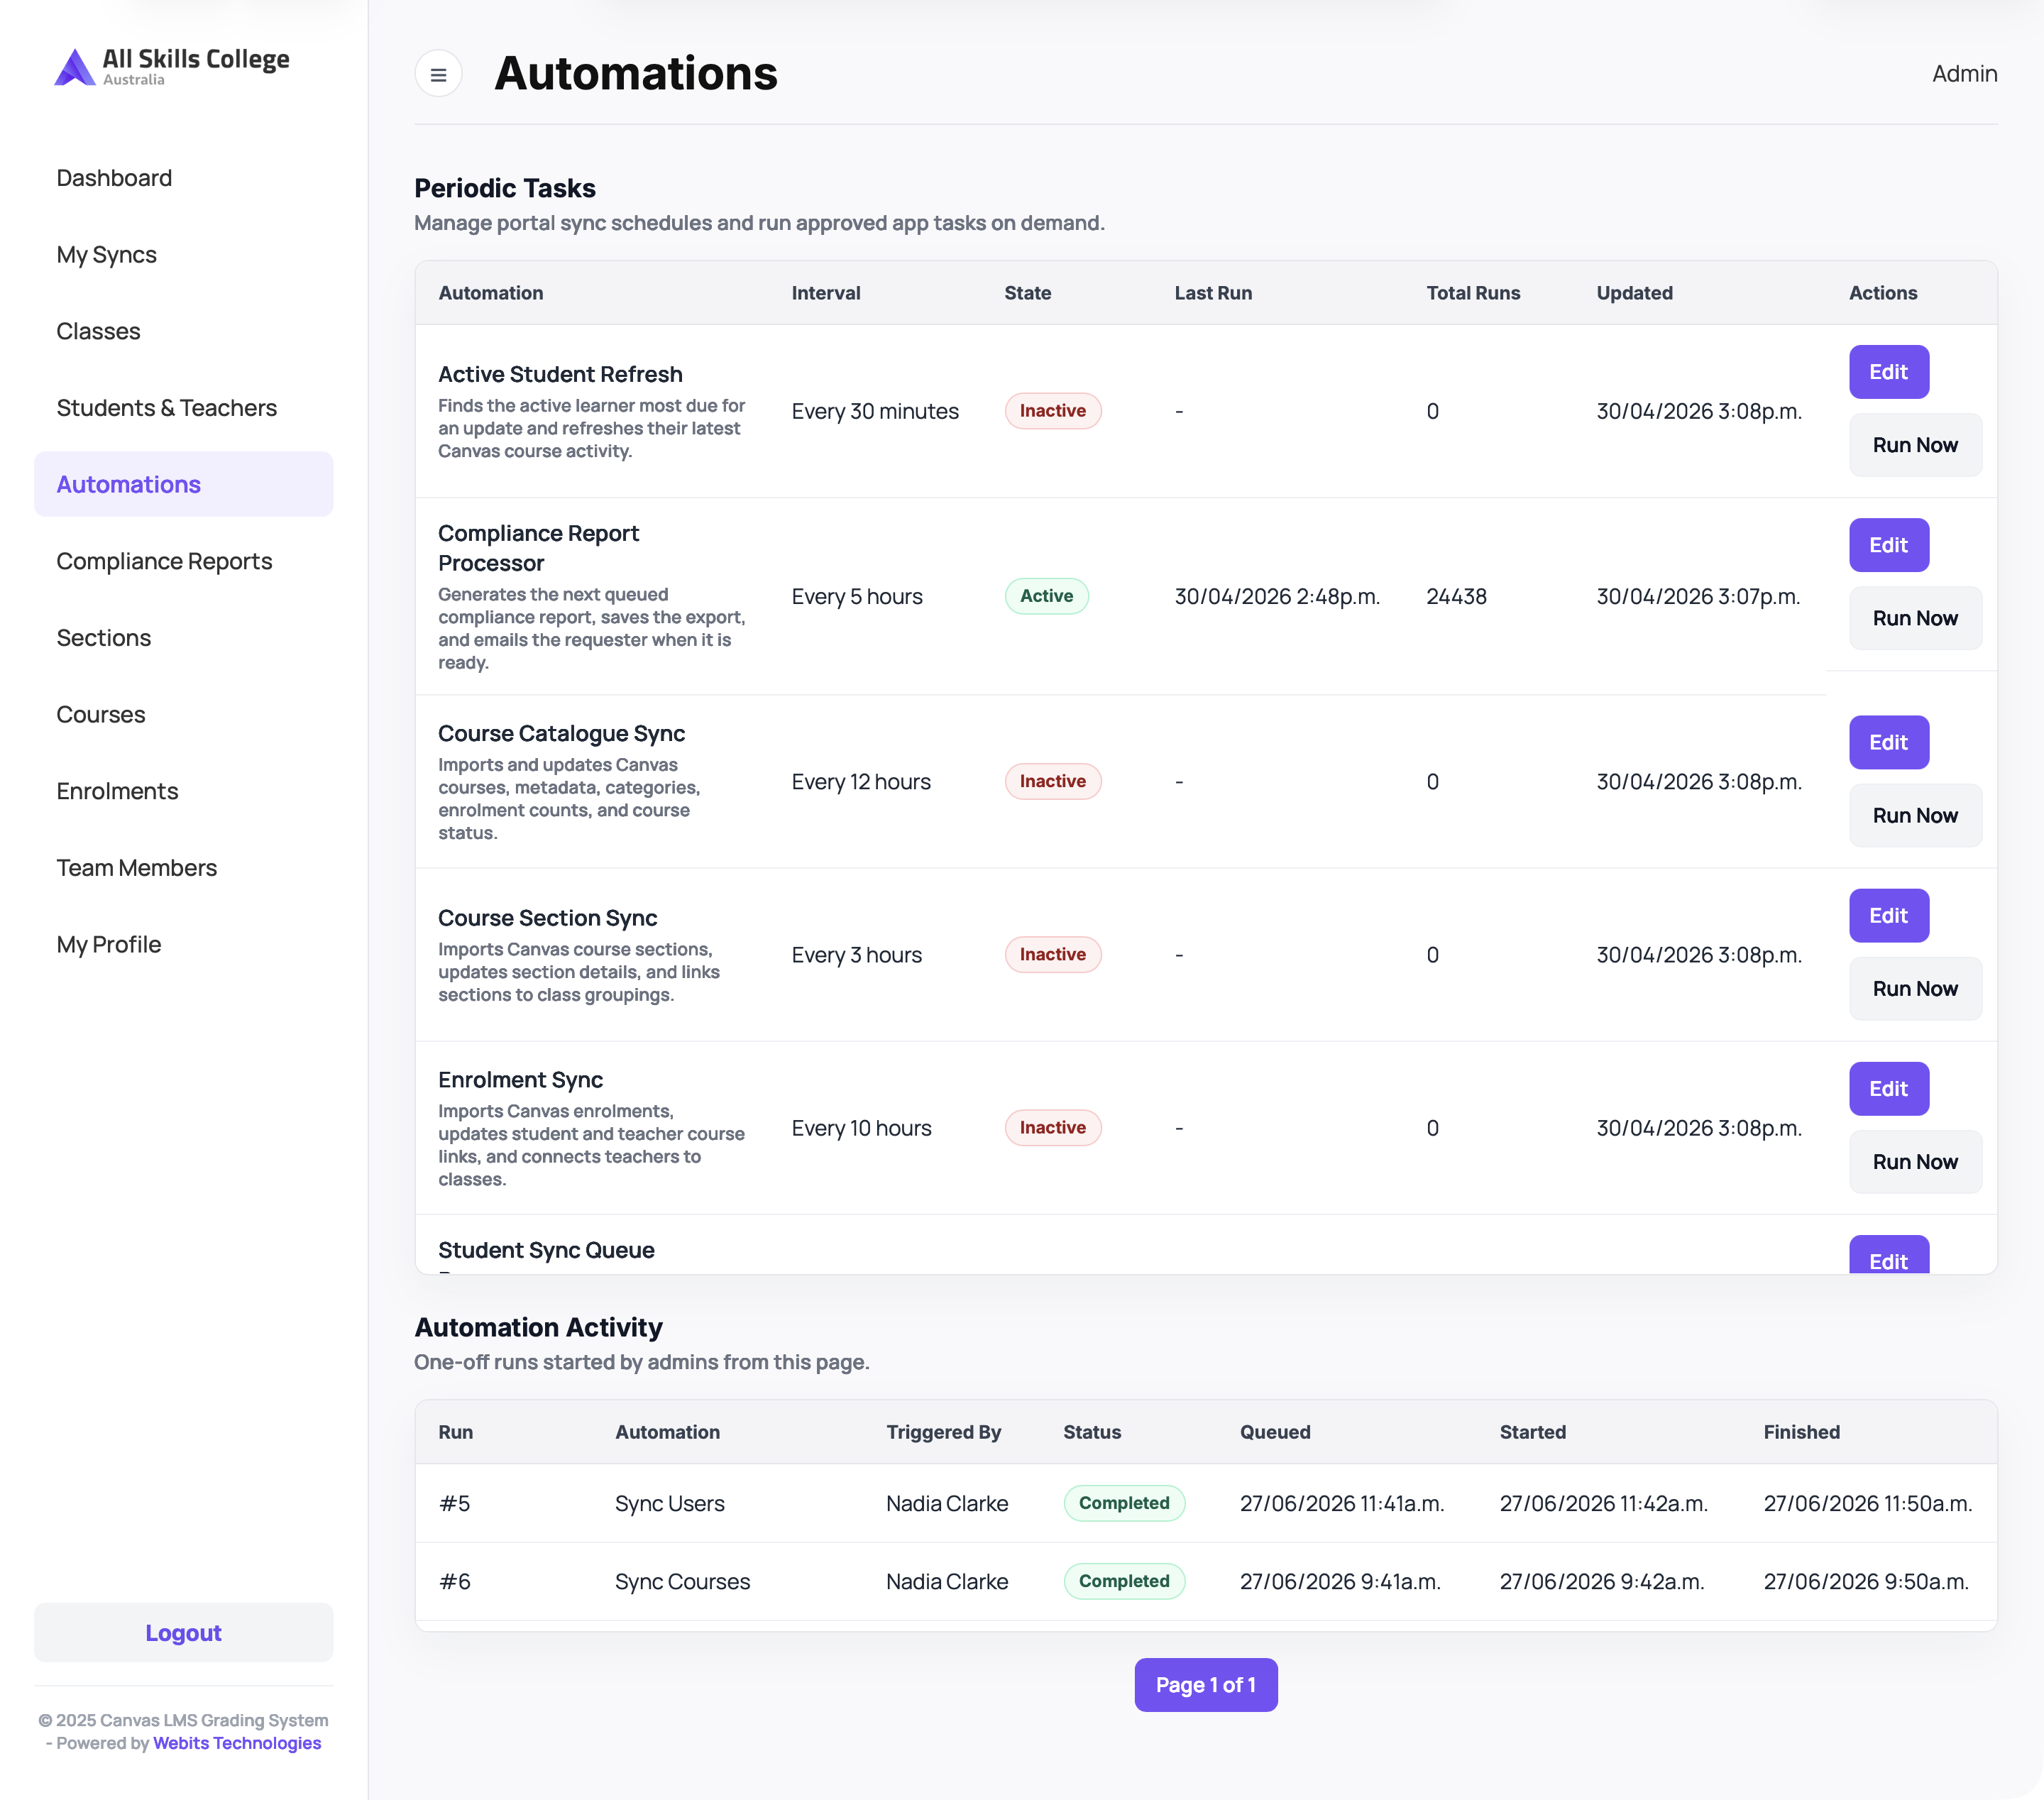Go to My Profile
The height and width of the screenshot is (1800, 2044).
[x=108, y=944]
